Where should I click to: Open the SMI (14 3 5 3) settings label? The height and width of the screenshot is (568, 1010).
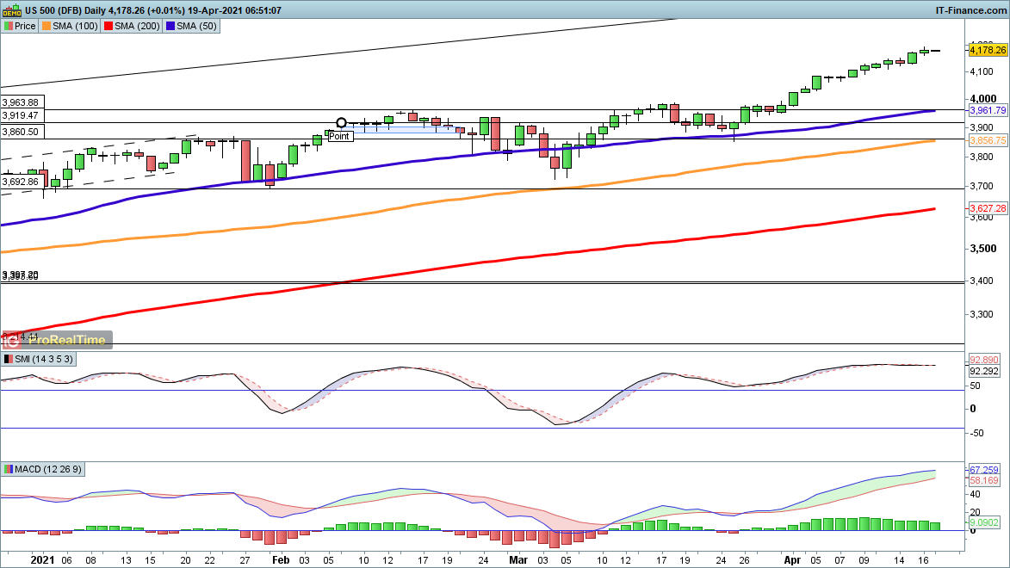click(45, 358)
